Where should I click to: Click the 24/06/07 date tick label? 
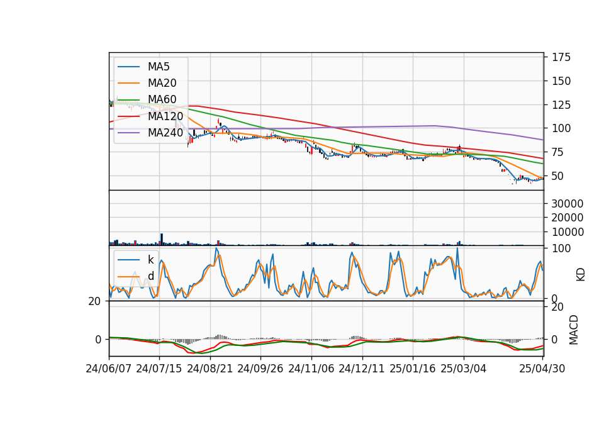(109, 369)
